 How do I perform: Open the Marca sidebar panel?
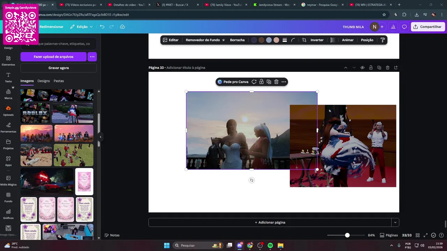pos(8,94)
